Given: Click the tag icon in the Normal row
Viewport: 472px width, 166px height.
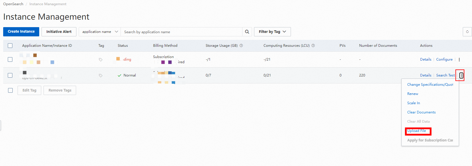Looking at the screenshot, I should tap(101, 75).
